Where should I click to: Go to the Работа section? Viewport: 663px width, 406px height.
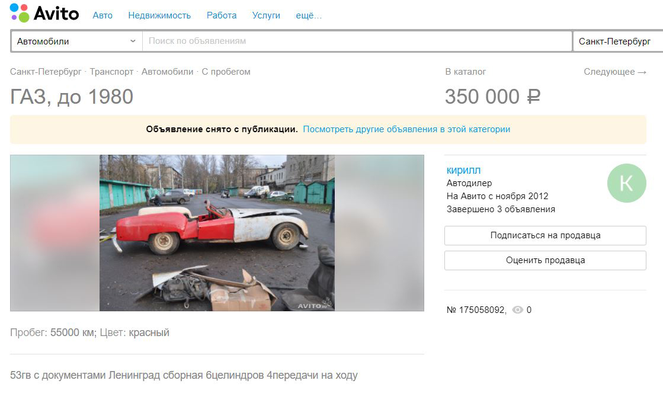222,15
